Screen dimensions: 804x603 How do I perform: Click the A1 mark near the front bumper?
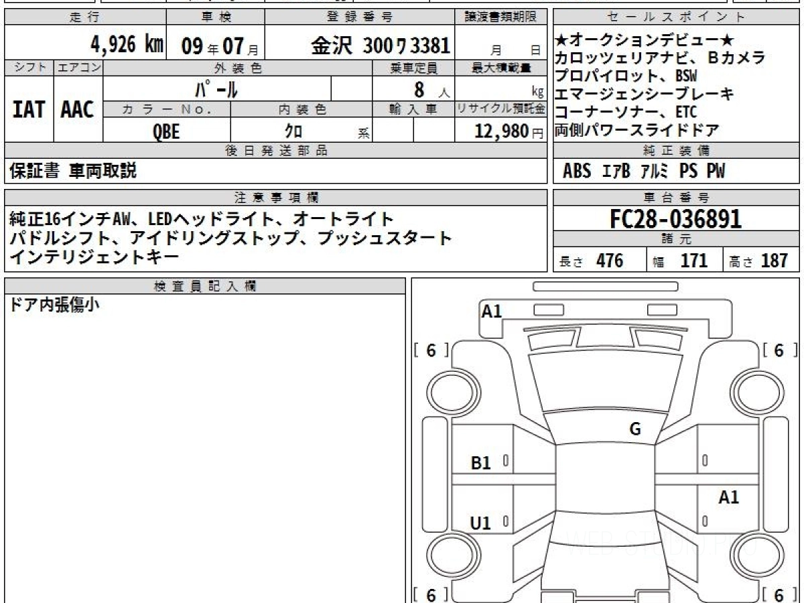tap(492, 311)
